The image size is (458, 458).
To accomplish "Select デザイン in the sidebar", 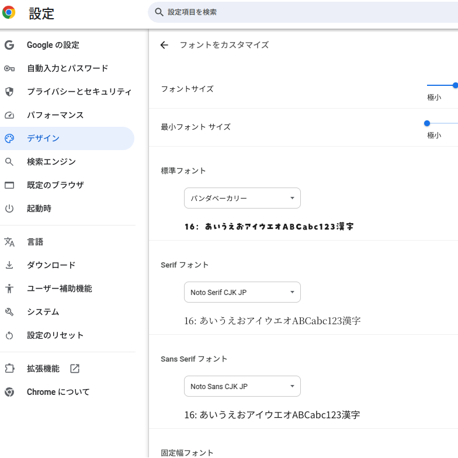I will [43, 138].
